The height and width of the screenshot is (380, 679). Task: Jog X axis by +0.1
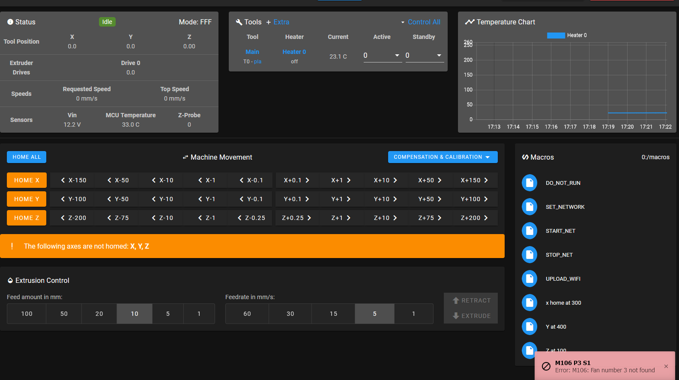click(296, 180)
